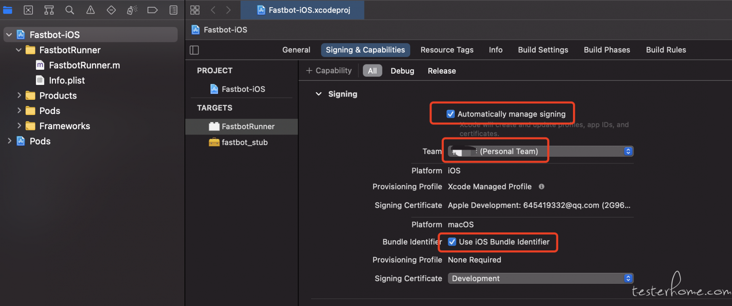
Task: Expand the Products folder
Action: (19, 95)
